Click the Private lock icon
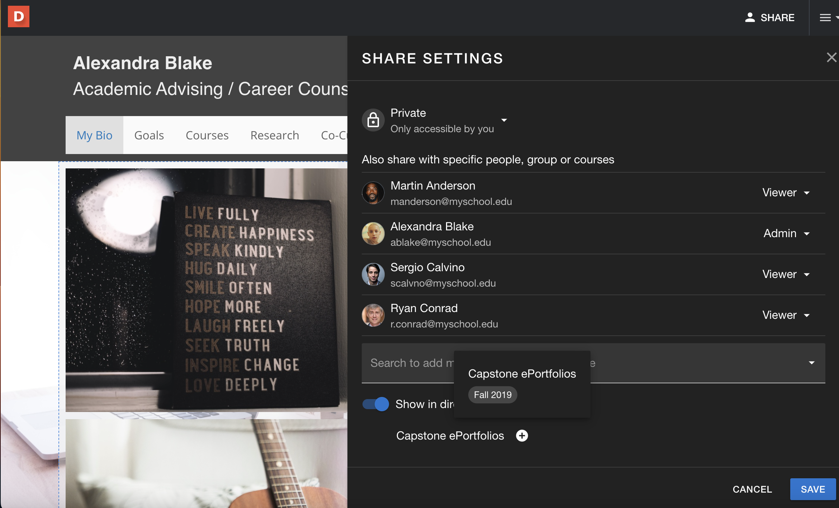The height and width of the screenshot is (508, 839). (x=373, y=120)
